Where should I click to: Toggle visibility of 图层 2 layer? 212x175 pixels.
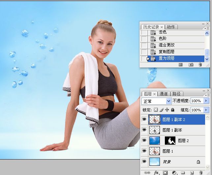point(144,141)
